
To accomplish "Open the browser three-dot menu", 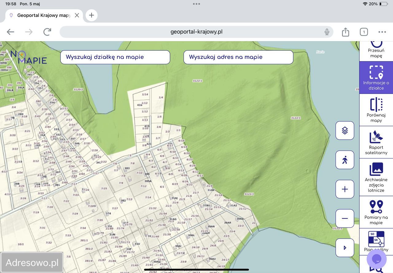I will (382, 32).
